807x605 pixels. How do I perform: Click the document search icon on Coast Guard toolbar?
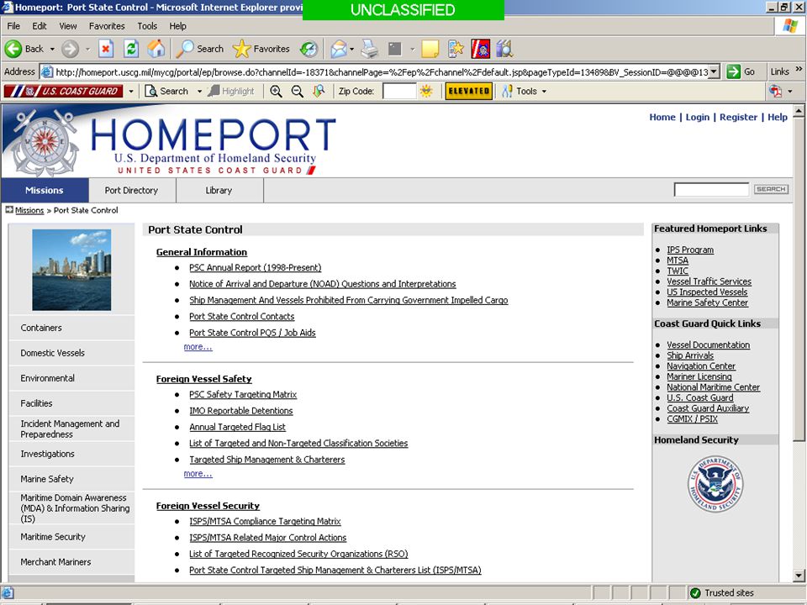(x=150, y=91)
